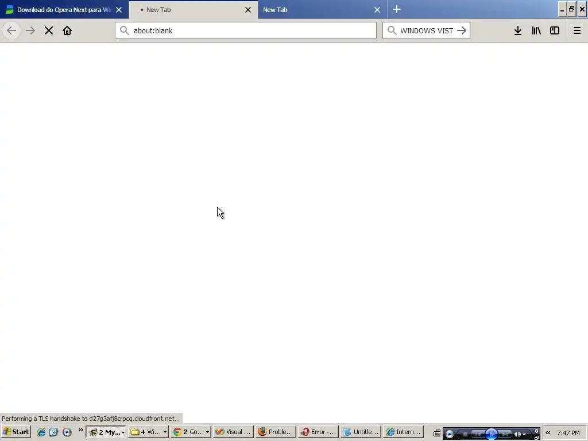Open the Library bookmarks menu
Viewport: 588px width, 441px height.
(536, 30)
